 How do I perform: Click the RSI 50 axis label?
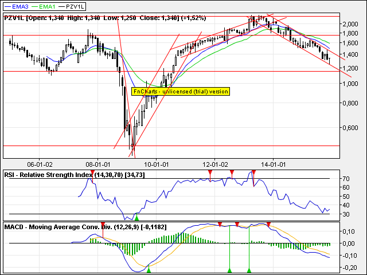point(346,197)
